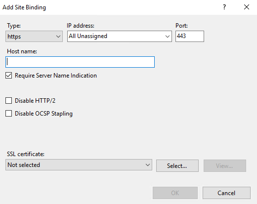Click the Select... certificate button
The height and width of the screenshot is (204, 257).
[x=177, y=165]
